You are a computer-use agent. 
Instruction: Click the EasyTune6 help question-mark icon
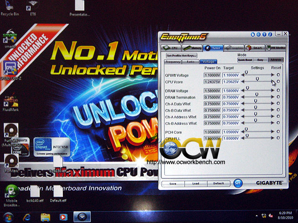(264, 34)
